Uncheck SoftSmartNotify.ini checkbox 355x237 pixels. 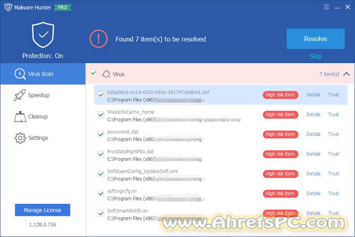(101, 213)
